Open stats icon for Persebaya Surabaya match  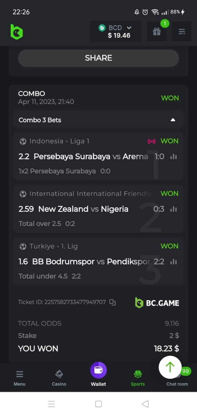coord(173,157)
